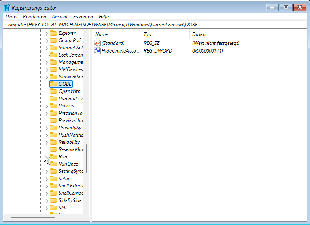Click the Explorer folder icon
Image resolution: width=310 pixels, height=225 pixels.
tap(53, 33)
